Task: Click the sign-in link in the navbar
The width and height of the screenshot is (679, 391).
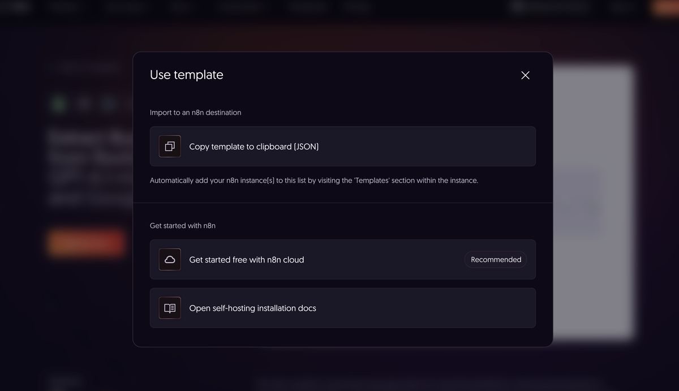Action: click(x=621, y=7)
